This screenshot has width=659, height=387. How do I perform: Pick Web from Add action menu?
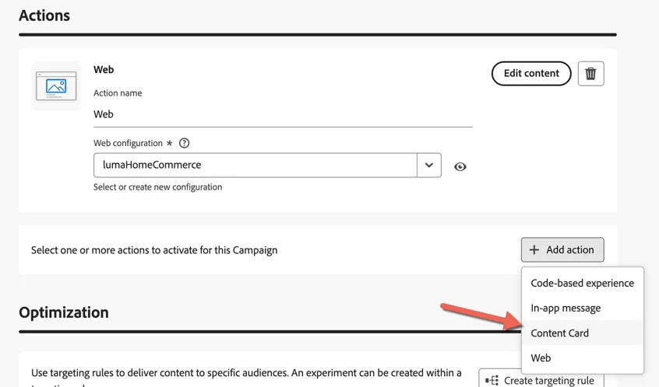(582, 358)
